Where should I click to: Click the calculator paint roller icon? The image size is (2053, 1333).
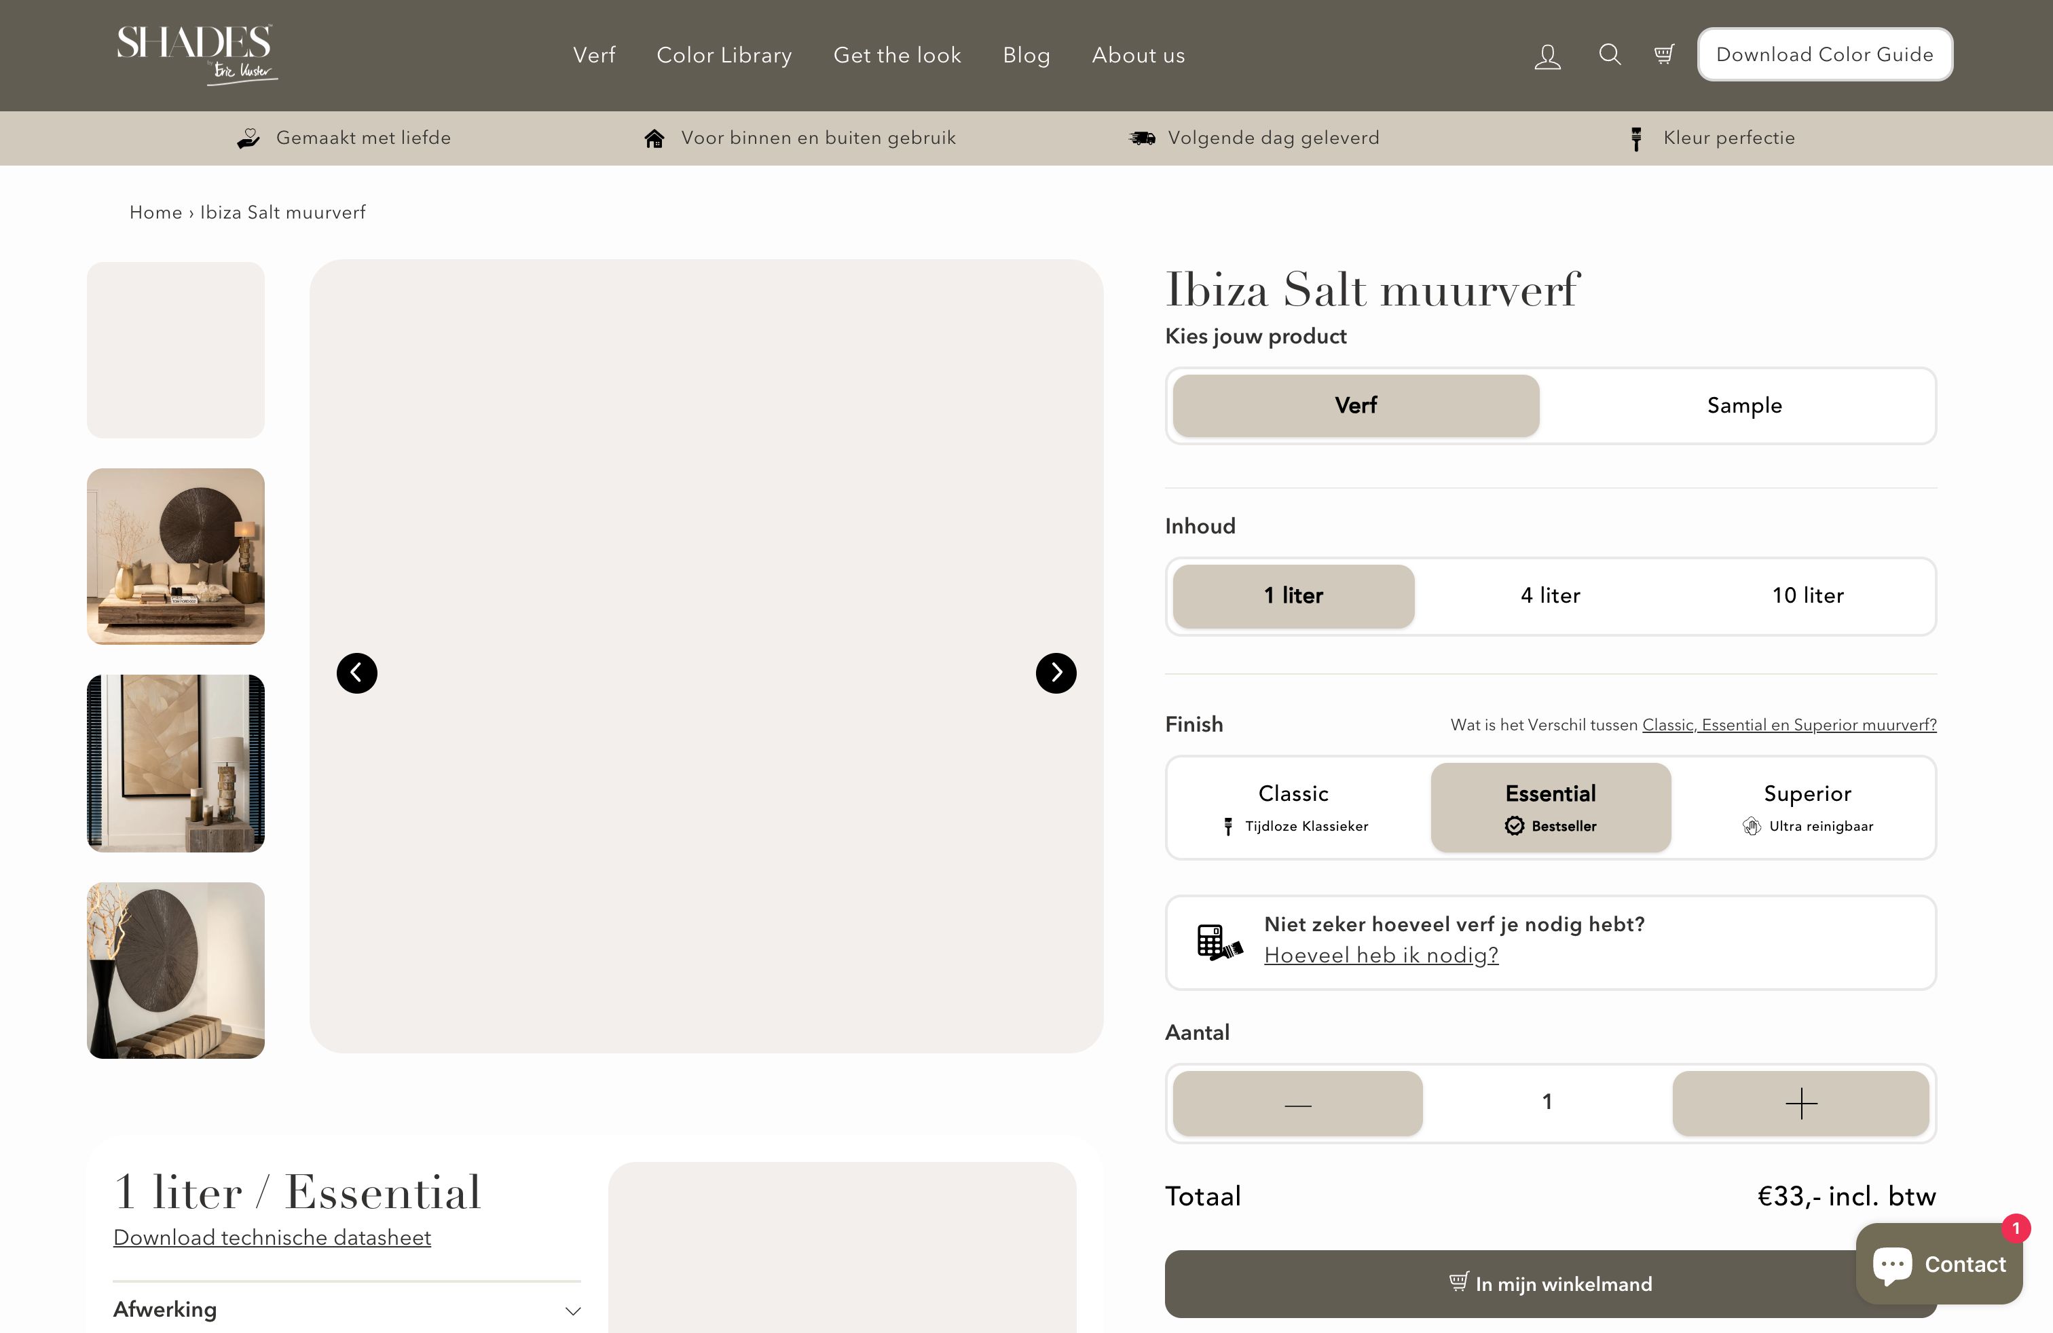click(x=1219, y=941)
